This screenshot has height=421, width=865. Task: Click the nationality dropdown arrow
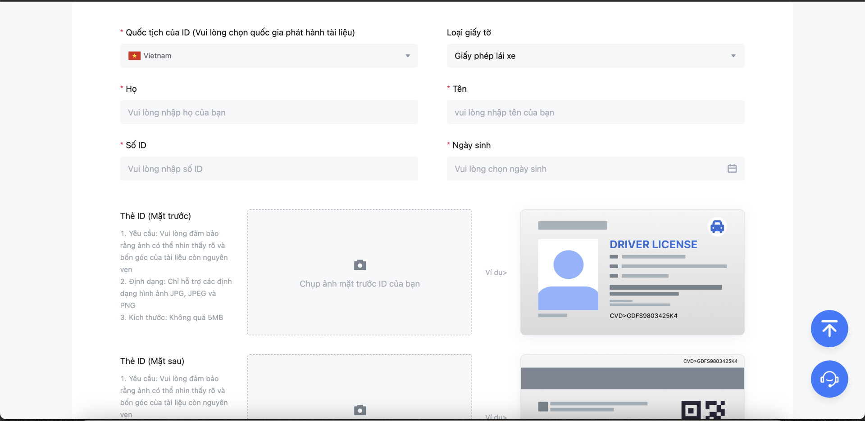pos(408,56)
